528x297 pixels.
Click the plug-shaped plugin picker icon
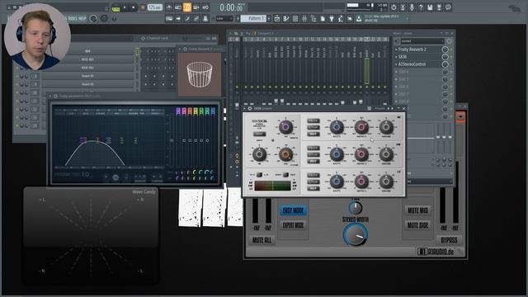point(332,19)
